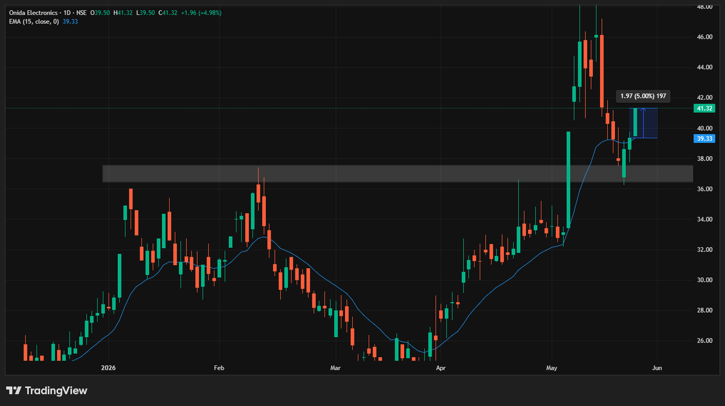This screenshot has height=406, width=725.
Task: Click the May label on time axis
Action: coord(552,367)
